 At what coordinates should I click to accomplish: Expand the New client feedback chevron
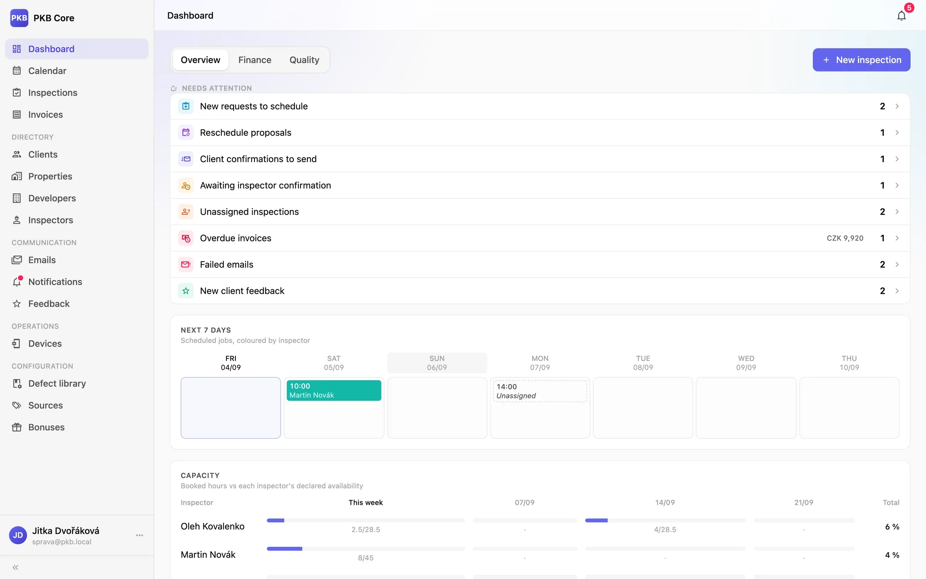pos(897,291)
